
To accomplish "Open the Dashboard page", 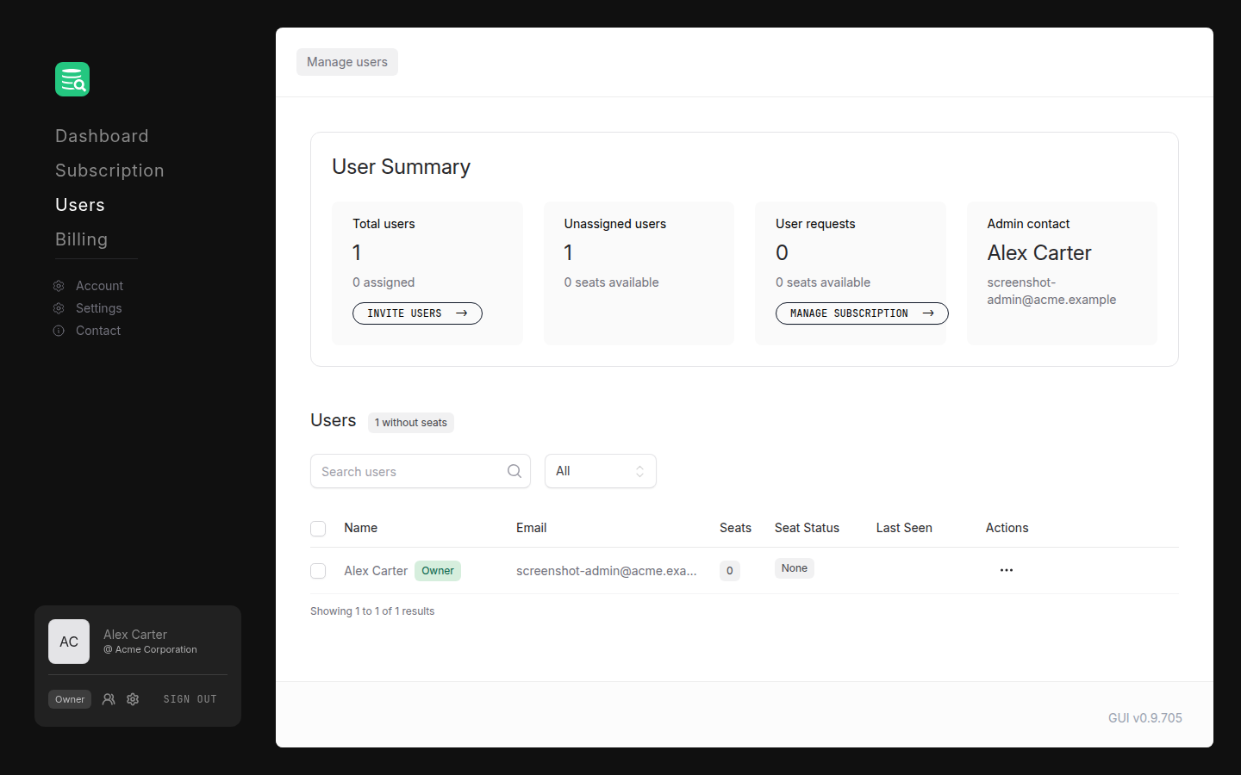I will coord(102,136).
